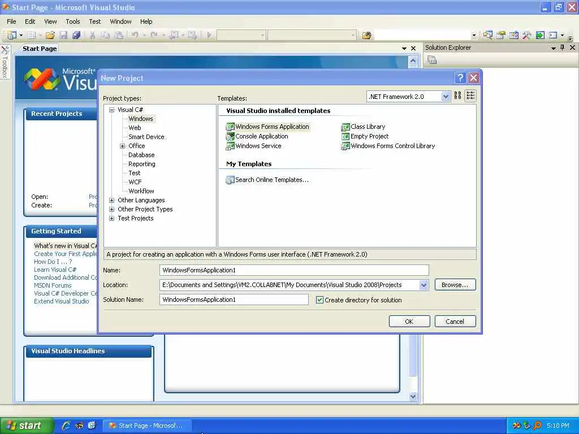Click the Save All toolbar icon
The height and width of the screenshot is (434, 579).
pyautogui.click(x=76, y=35)
